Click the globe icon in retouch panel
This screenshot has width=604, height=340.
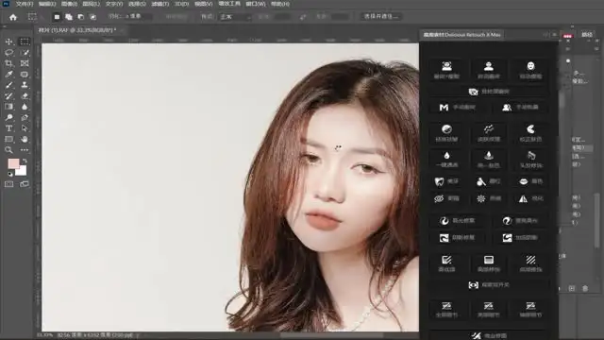(446, 129)
